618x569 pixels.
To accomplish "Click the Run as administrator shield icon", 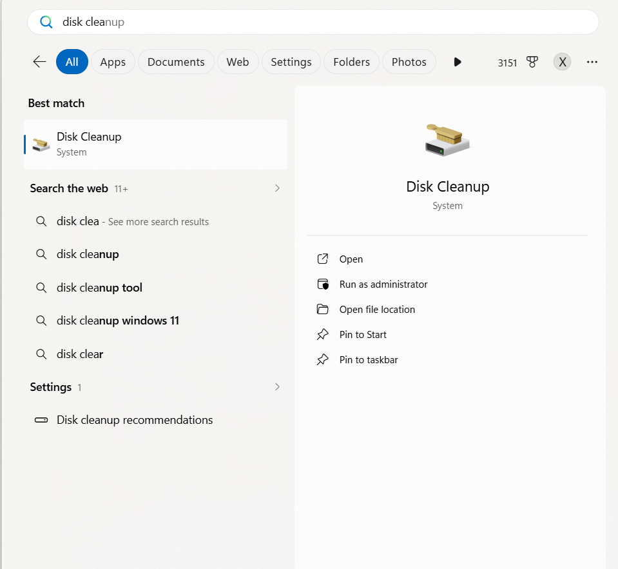I will (323, 284).
